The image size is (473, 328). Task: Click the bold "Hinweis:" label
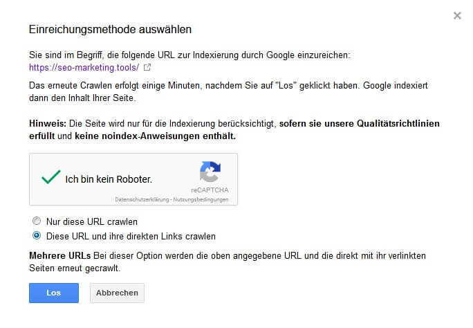click(48, 124)
